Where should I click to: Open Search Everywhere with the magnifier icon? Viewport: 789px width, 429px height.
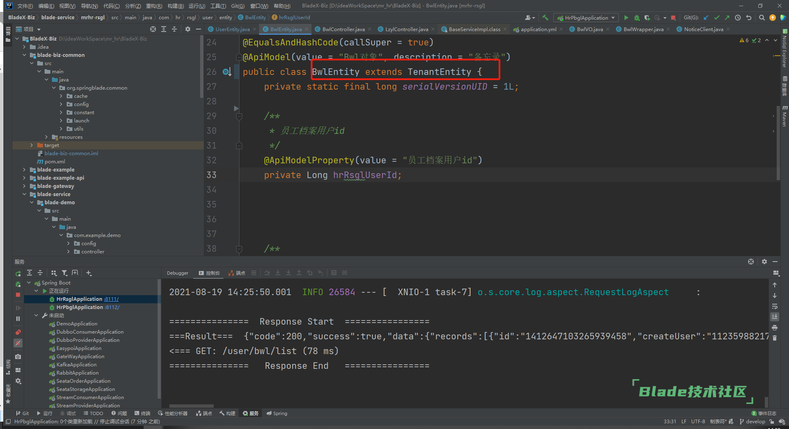[x=762, y=18]
